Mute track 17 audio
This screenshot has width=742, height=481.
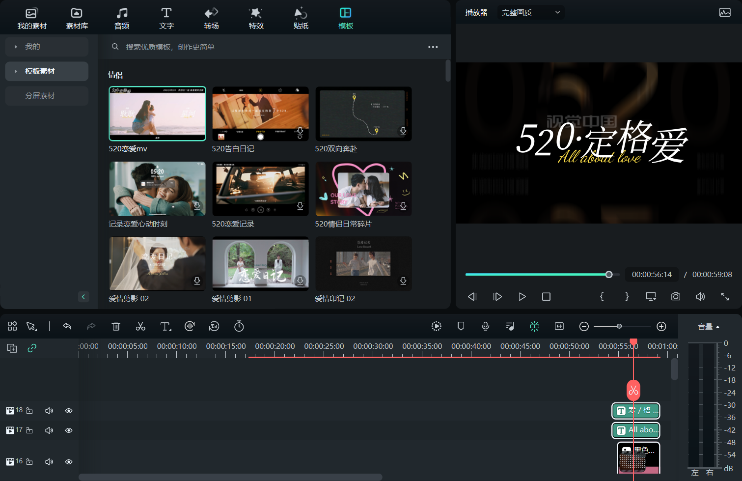[x=49, y=430]
